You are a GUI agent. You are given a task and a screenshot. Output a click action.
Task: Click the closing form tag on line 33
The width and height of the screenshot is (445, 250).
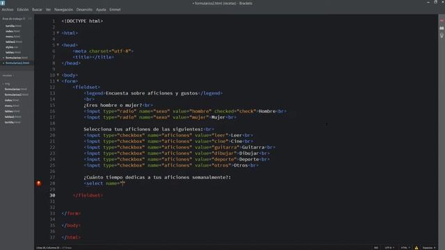coord(71,213)
